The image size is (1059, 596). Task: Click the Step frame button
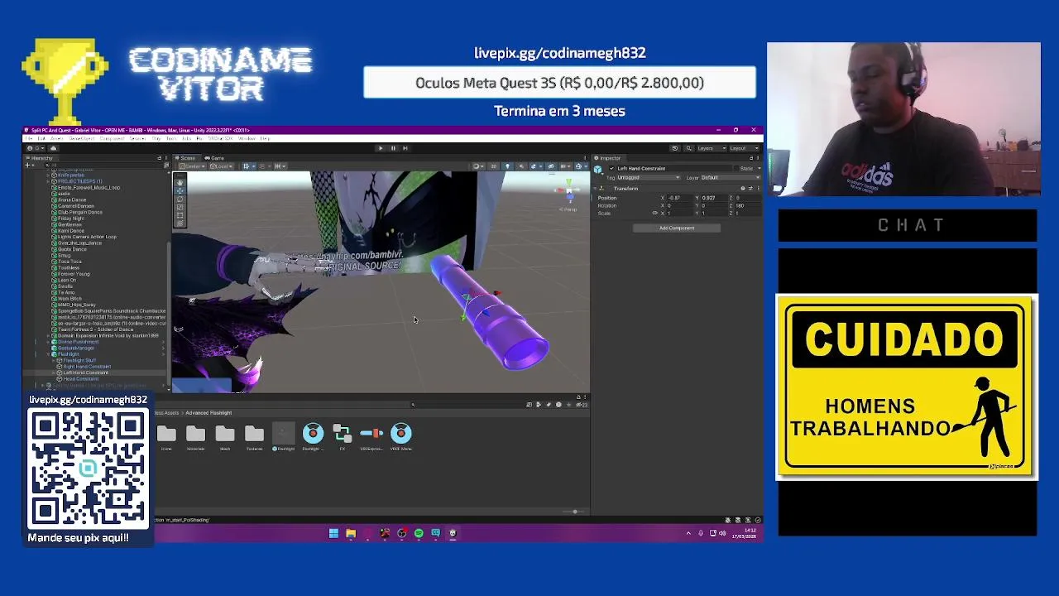405,148
